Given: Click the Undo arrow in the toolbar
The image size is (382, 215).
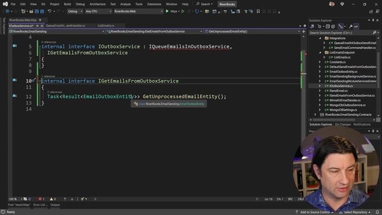Looking at the screenshot, I should click(x=50, y=11).
